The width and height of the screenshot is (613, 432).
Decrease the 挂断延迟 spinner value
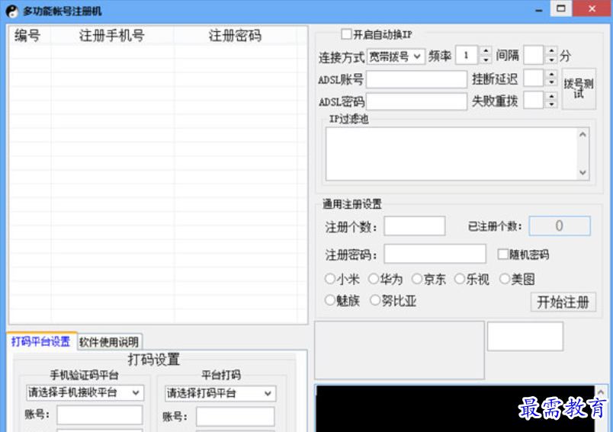pyautogui.click(x=551, y=82)
